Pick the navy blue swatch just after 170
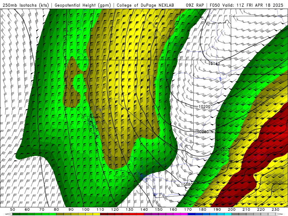Screen dimensions: 288x216 tap(192, 214)
